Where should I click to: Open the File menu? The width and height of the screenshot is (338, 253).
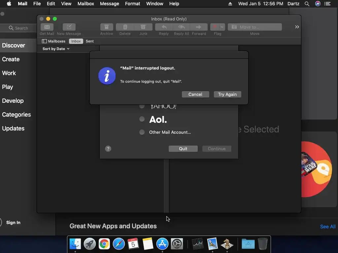37,4
